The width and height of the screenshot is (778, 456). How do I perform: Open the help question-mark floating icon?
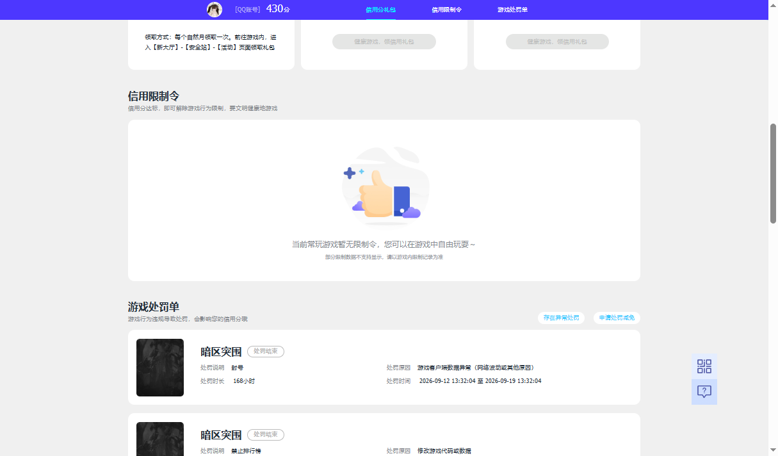(x=704, y=392)
